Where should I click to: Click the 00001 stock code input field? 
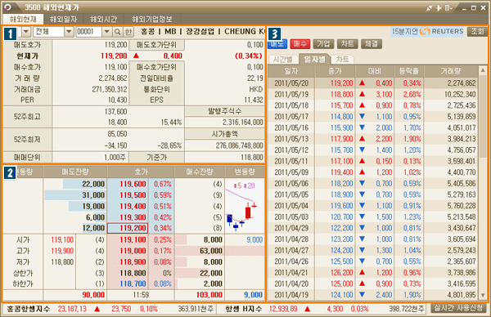(89, 32)
